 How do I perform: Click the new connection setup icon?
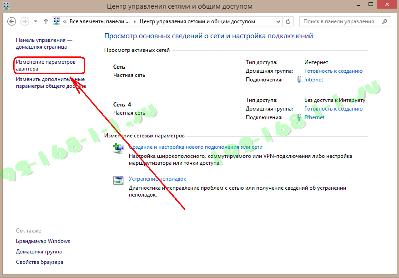tap(118, 148)
